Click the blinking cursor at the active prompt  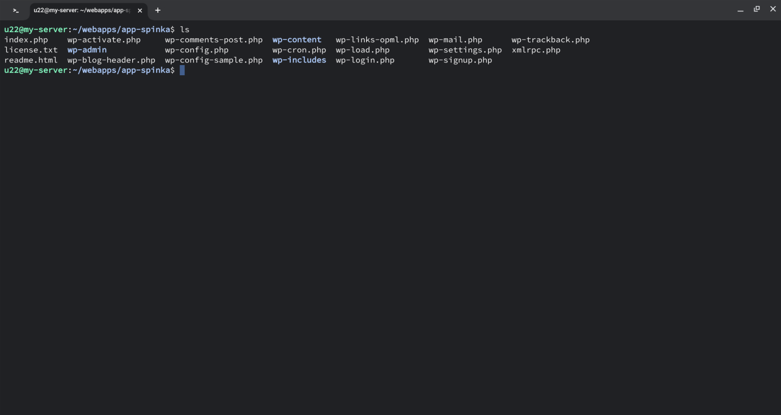(182, 70)
